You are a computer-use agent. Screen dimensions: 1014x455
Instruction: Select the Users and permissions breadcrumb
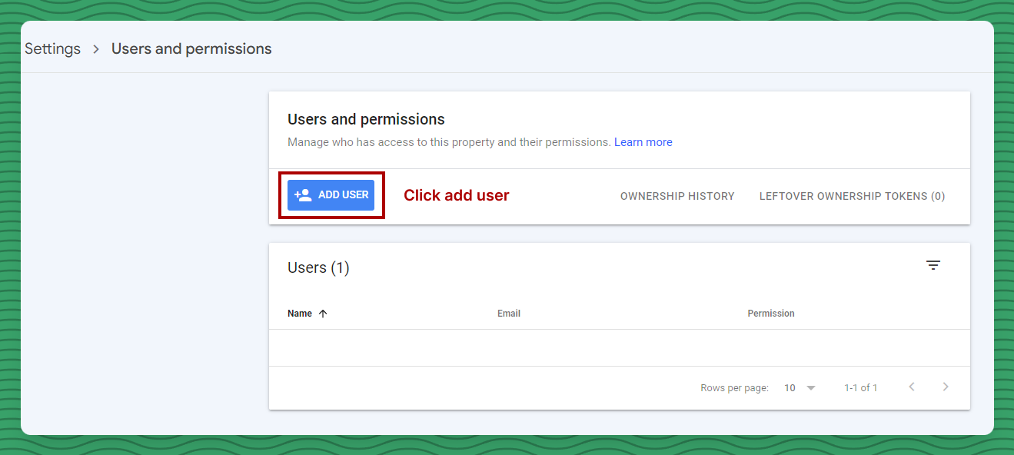191,49
